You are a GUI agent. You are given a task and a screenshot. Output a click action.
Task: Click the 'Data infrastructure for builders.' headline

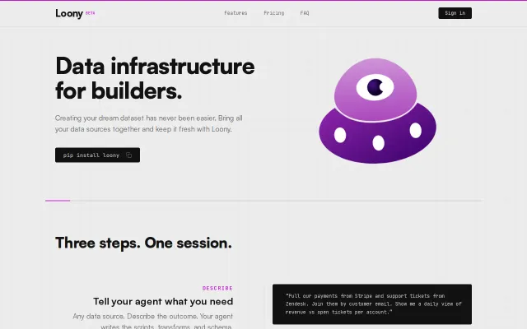click(155, 78)
